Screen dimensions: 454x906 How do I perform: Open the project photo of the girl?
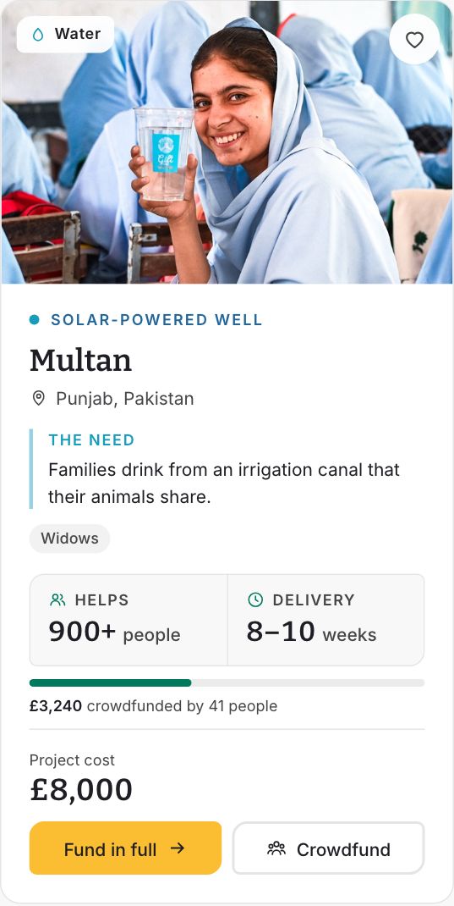227,142
